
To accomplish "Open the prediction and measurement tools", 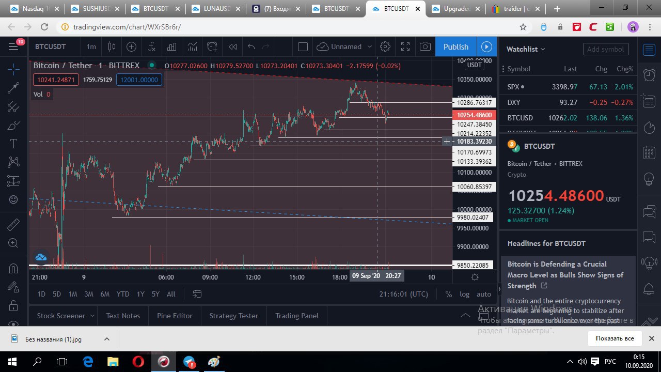I will tap(13, 181).
